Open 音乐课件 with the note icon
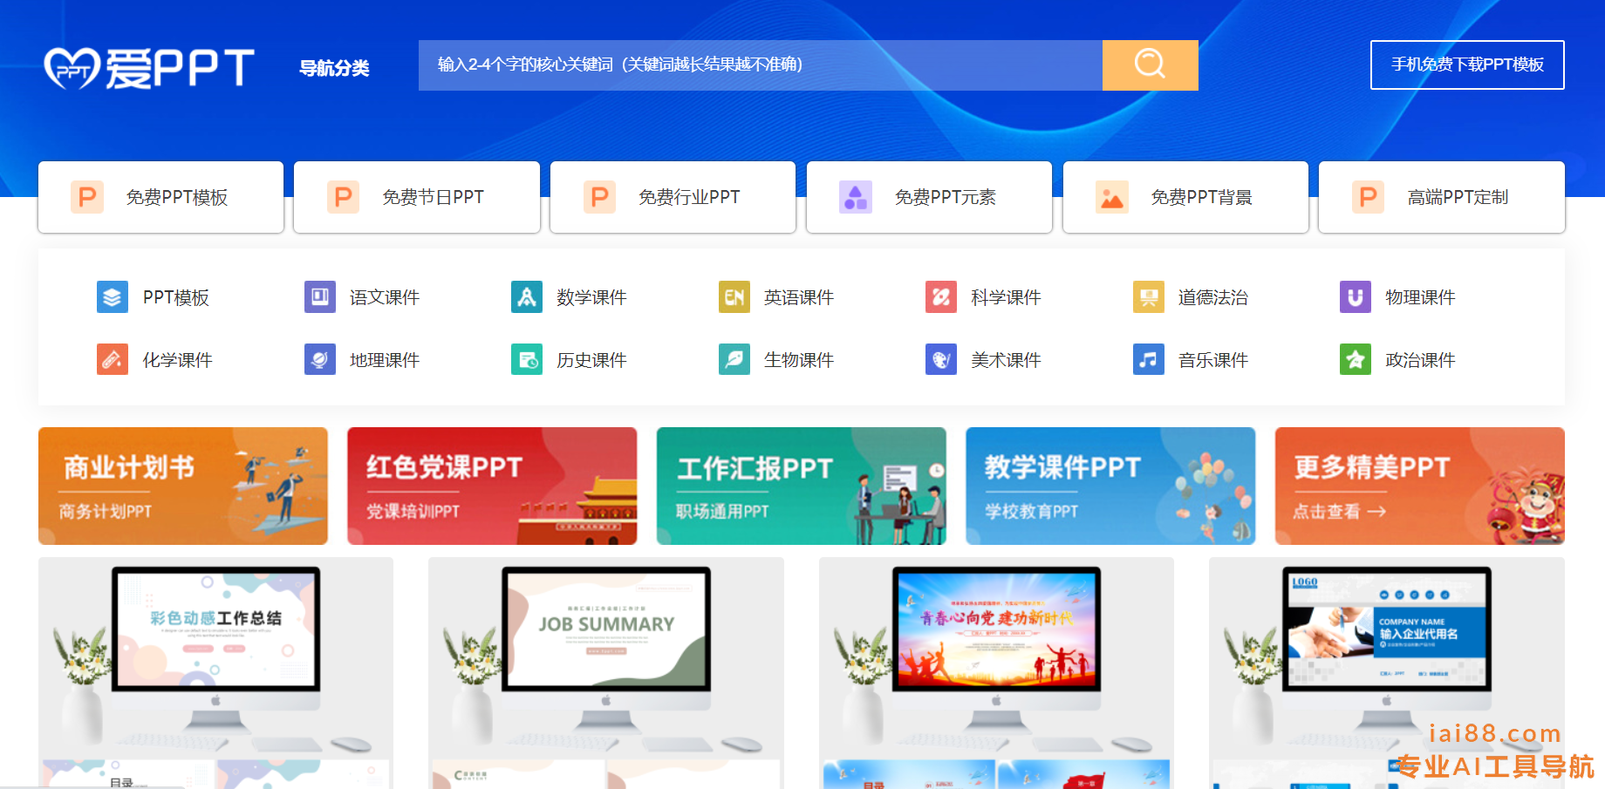 tap(1148, 358)
